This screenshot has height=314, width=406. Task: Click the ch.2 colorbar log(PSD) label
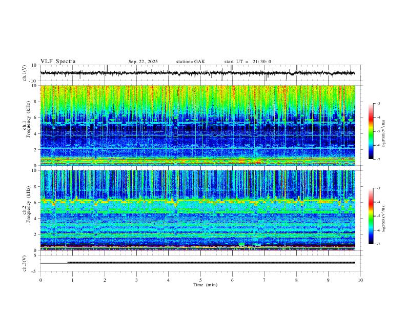pyautogui.click(x=383, y=218)
